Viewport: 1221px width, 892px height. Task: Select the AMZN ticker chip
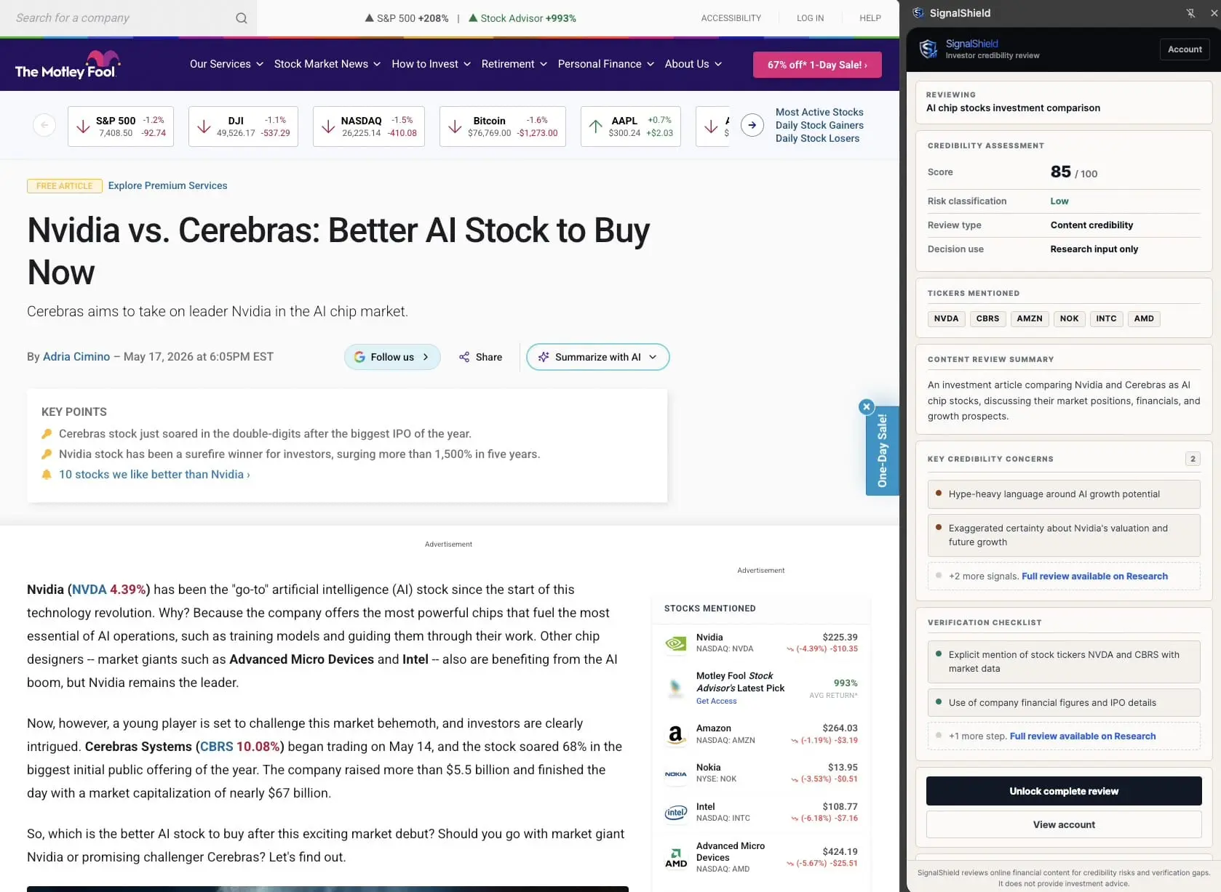click(1030, 318)
